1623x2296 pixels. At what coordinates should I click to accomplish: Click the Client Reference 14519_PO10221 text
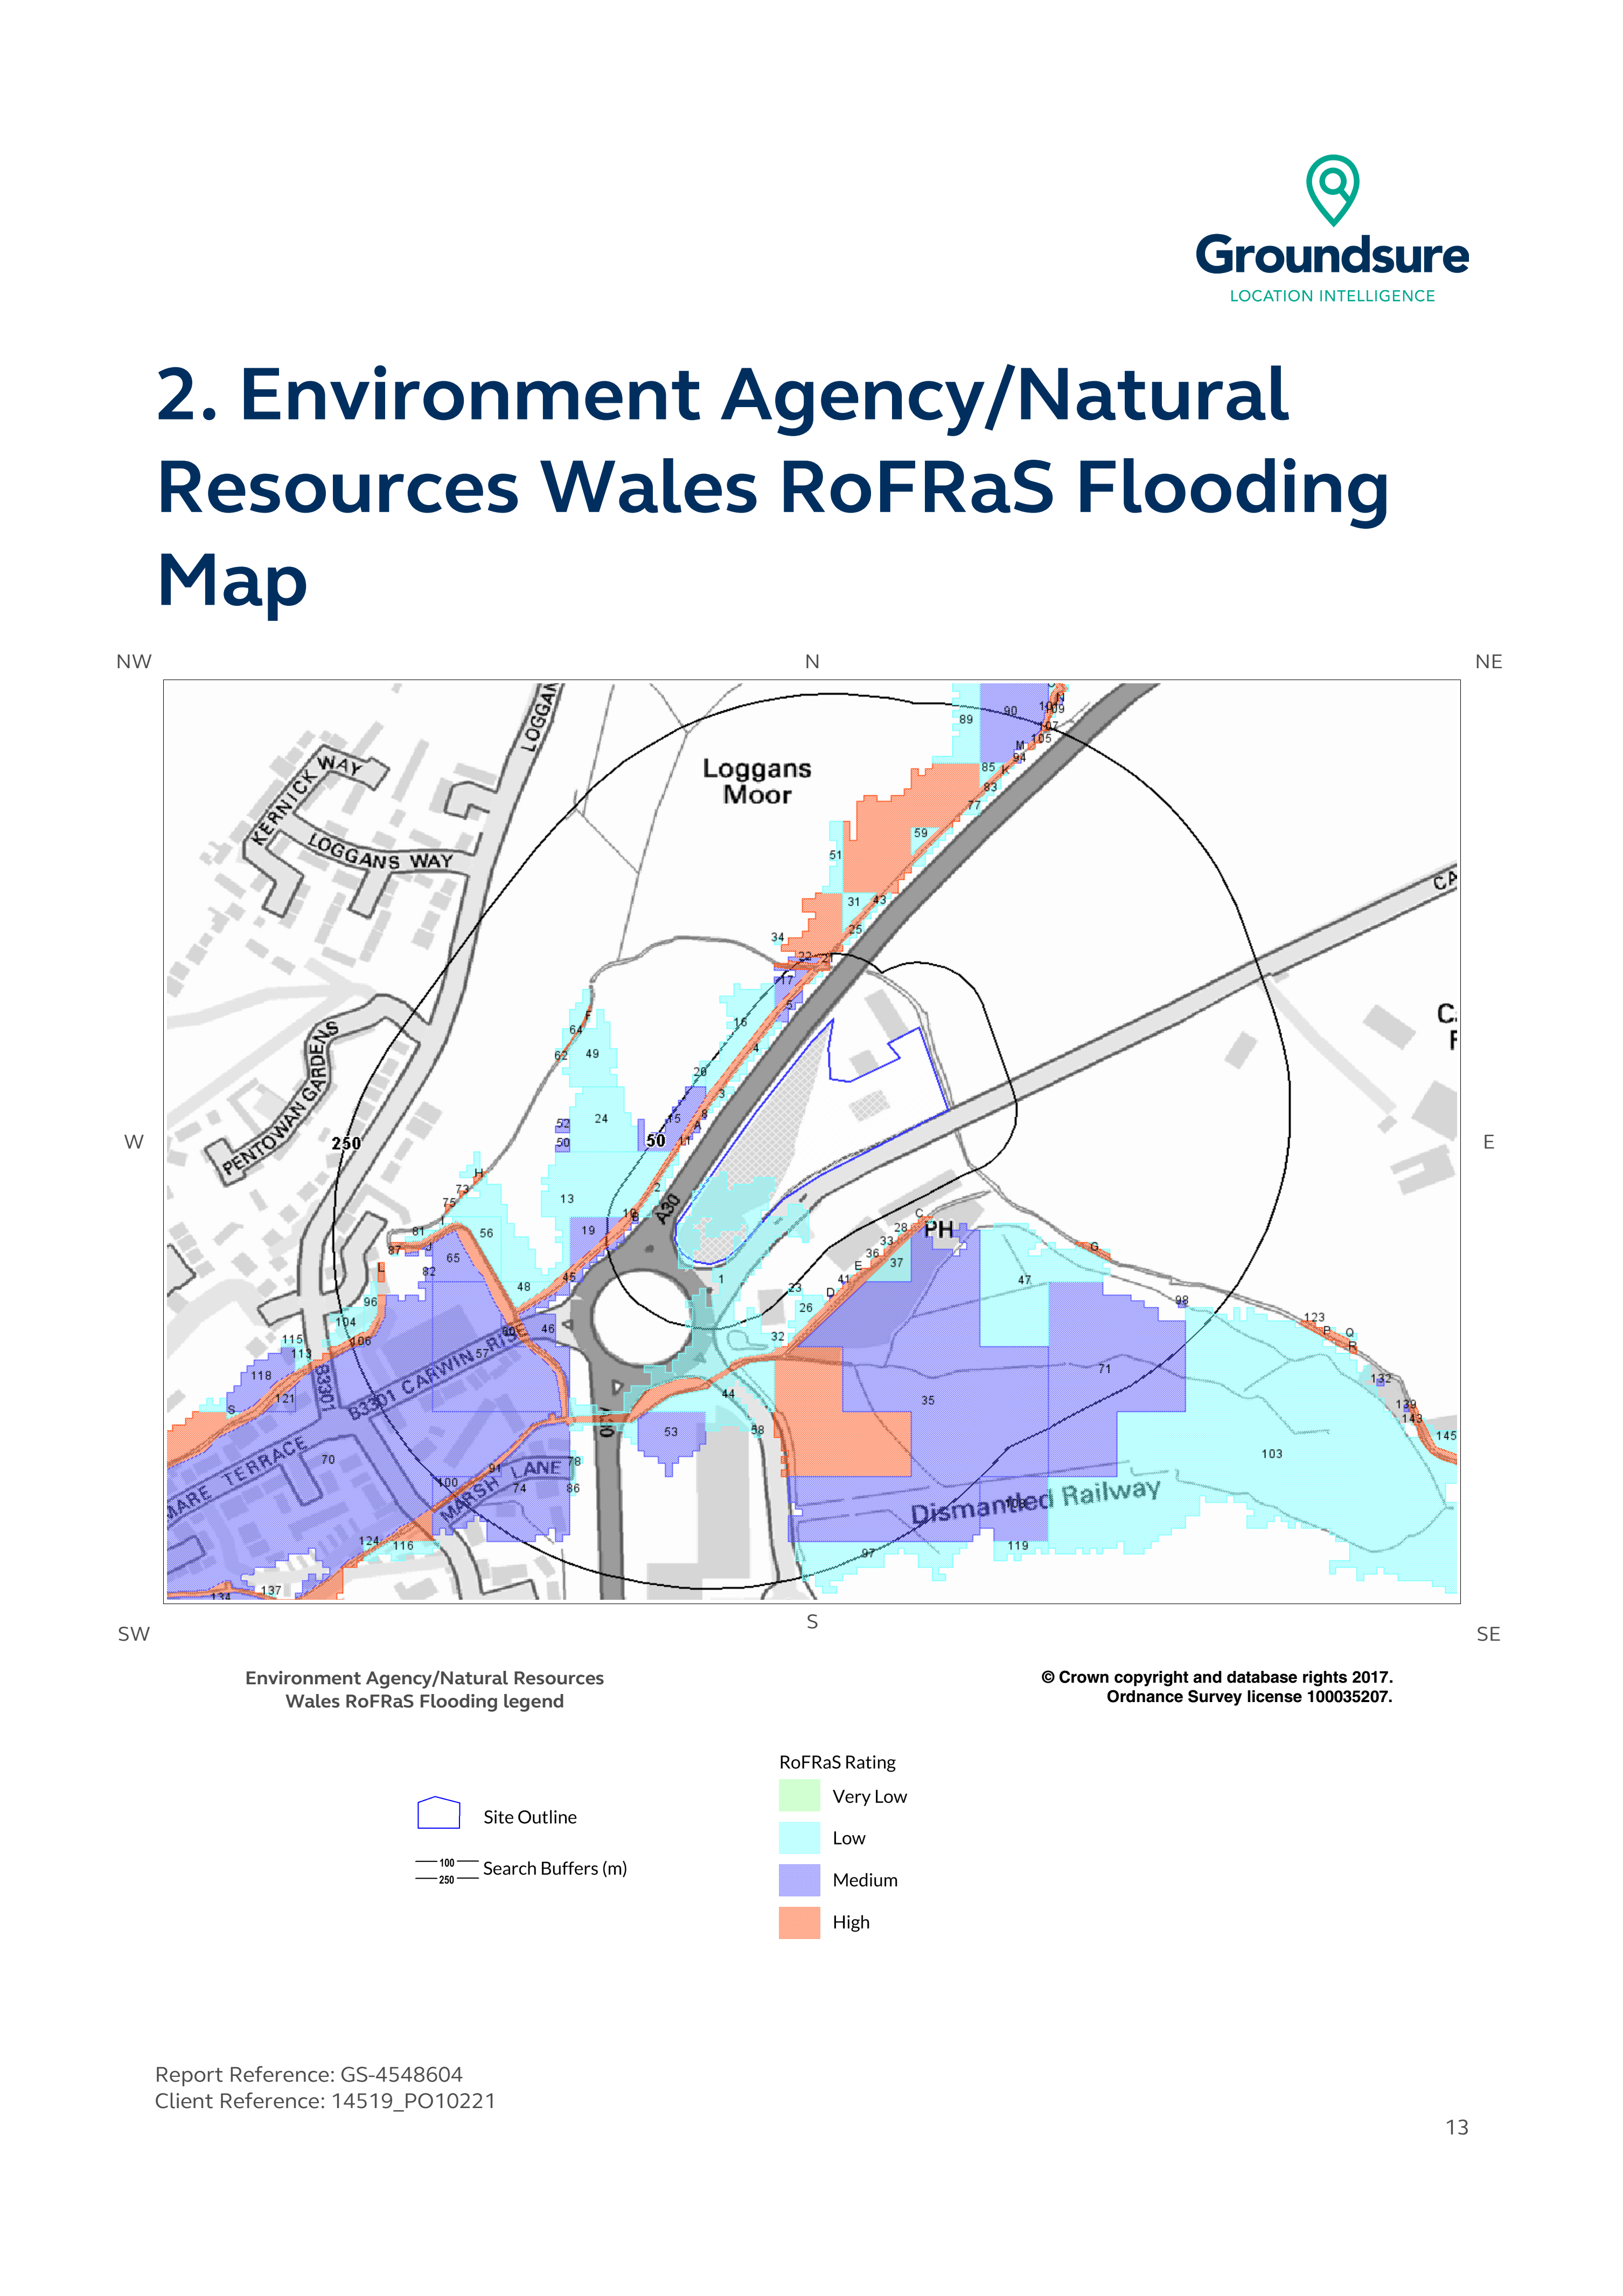[x=324, y=2101]
